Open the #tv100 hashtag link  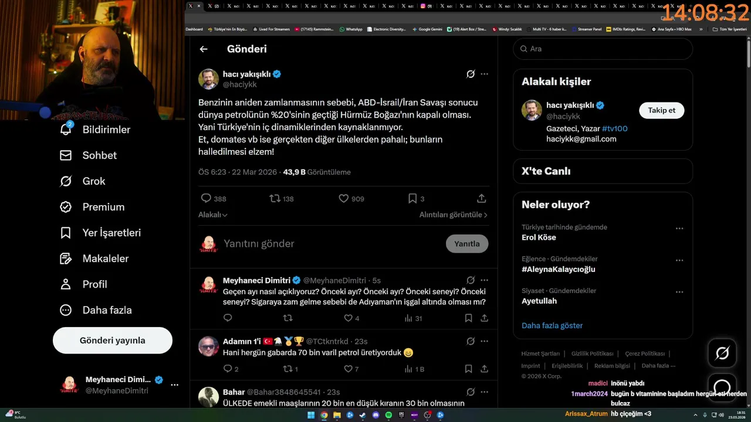pos(614,128)
